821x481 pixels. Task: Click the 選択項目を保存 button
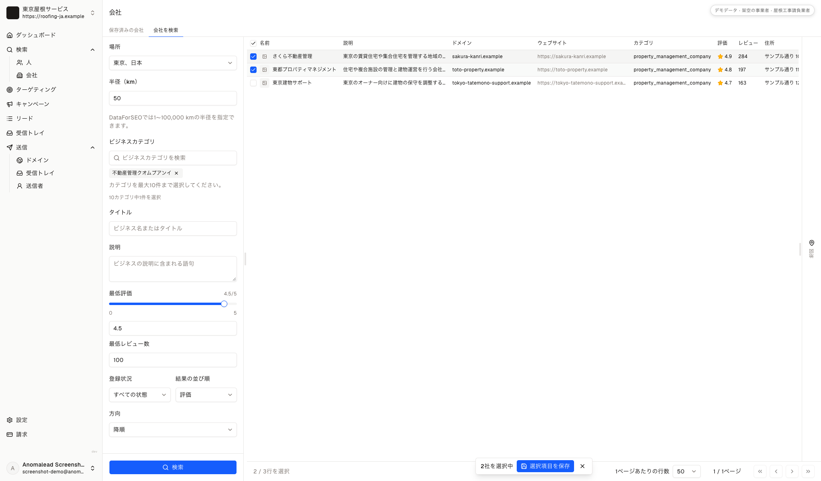[545, 466]
